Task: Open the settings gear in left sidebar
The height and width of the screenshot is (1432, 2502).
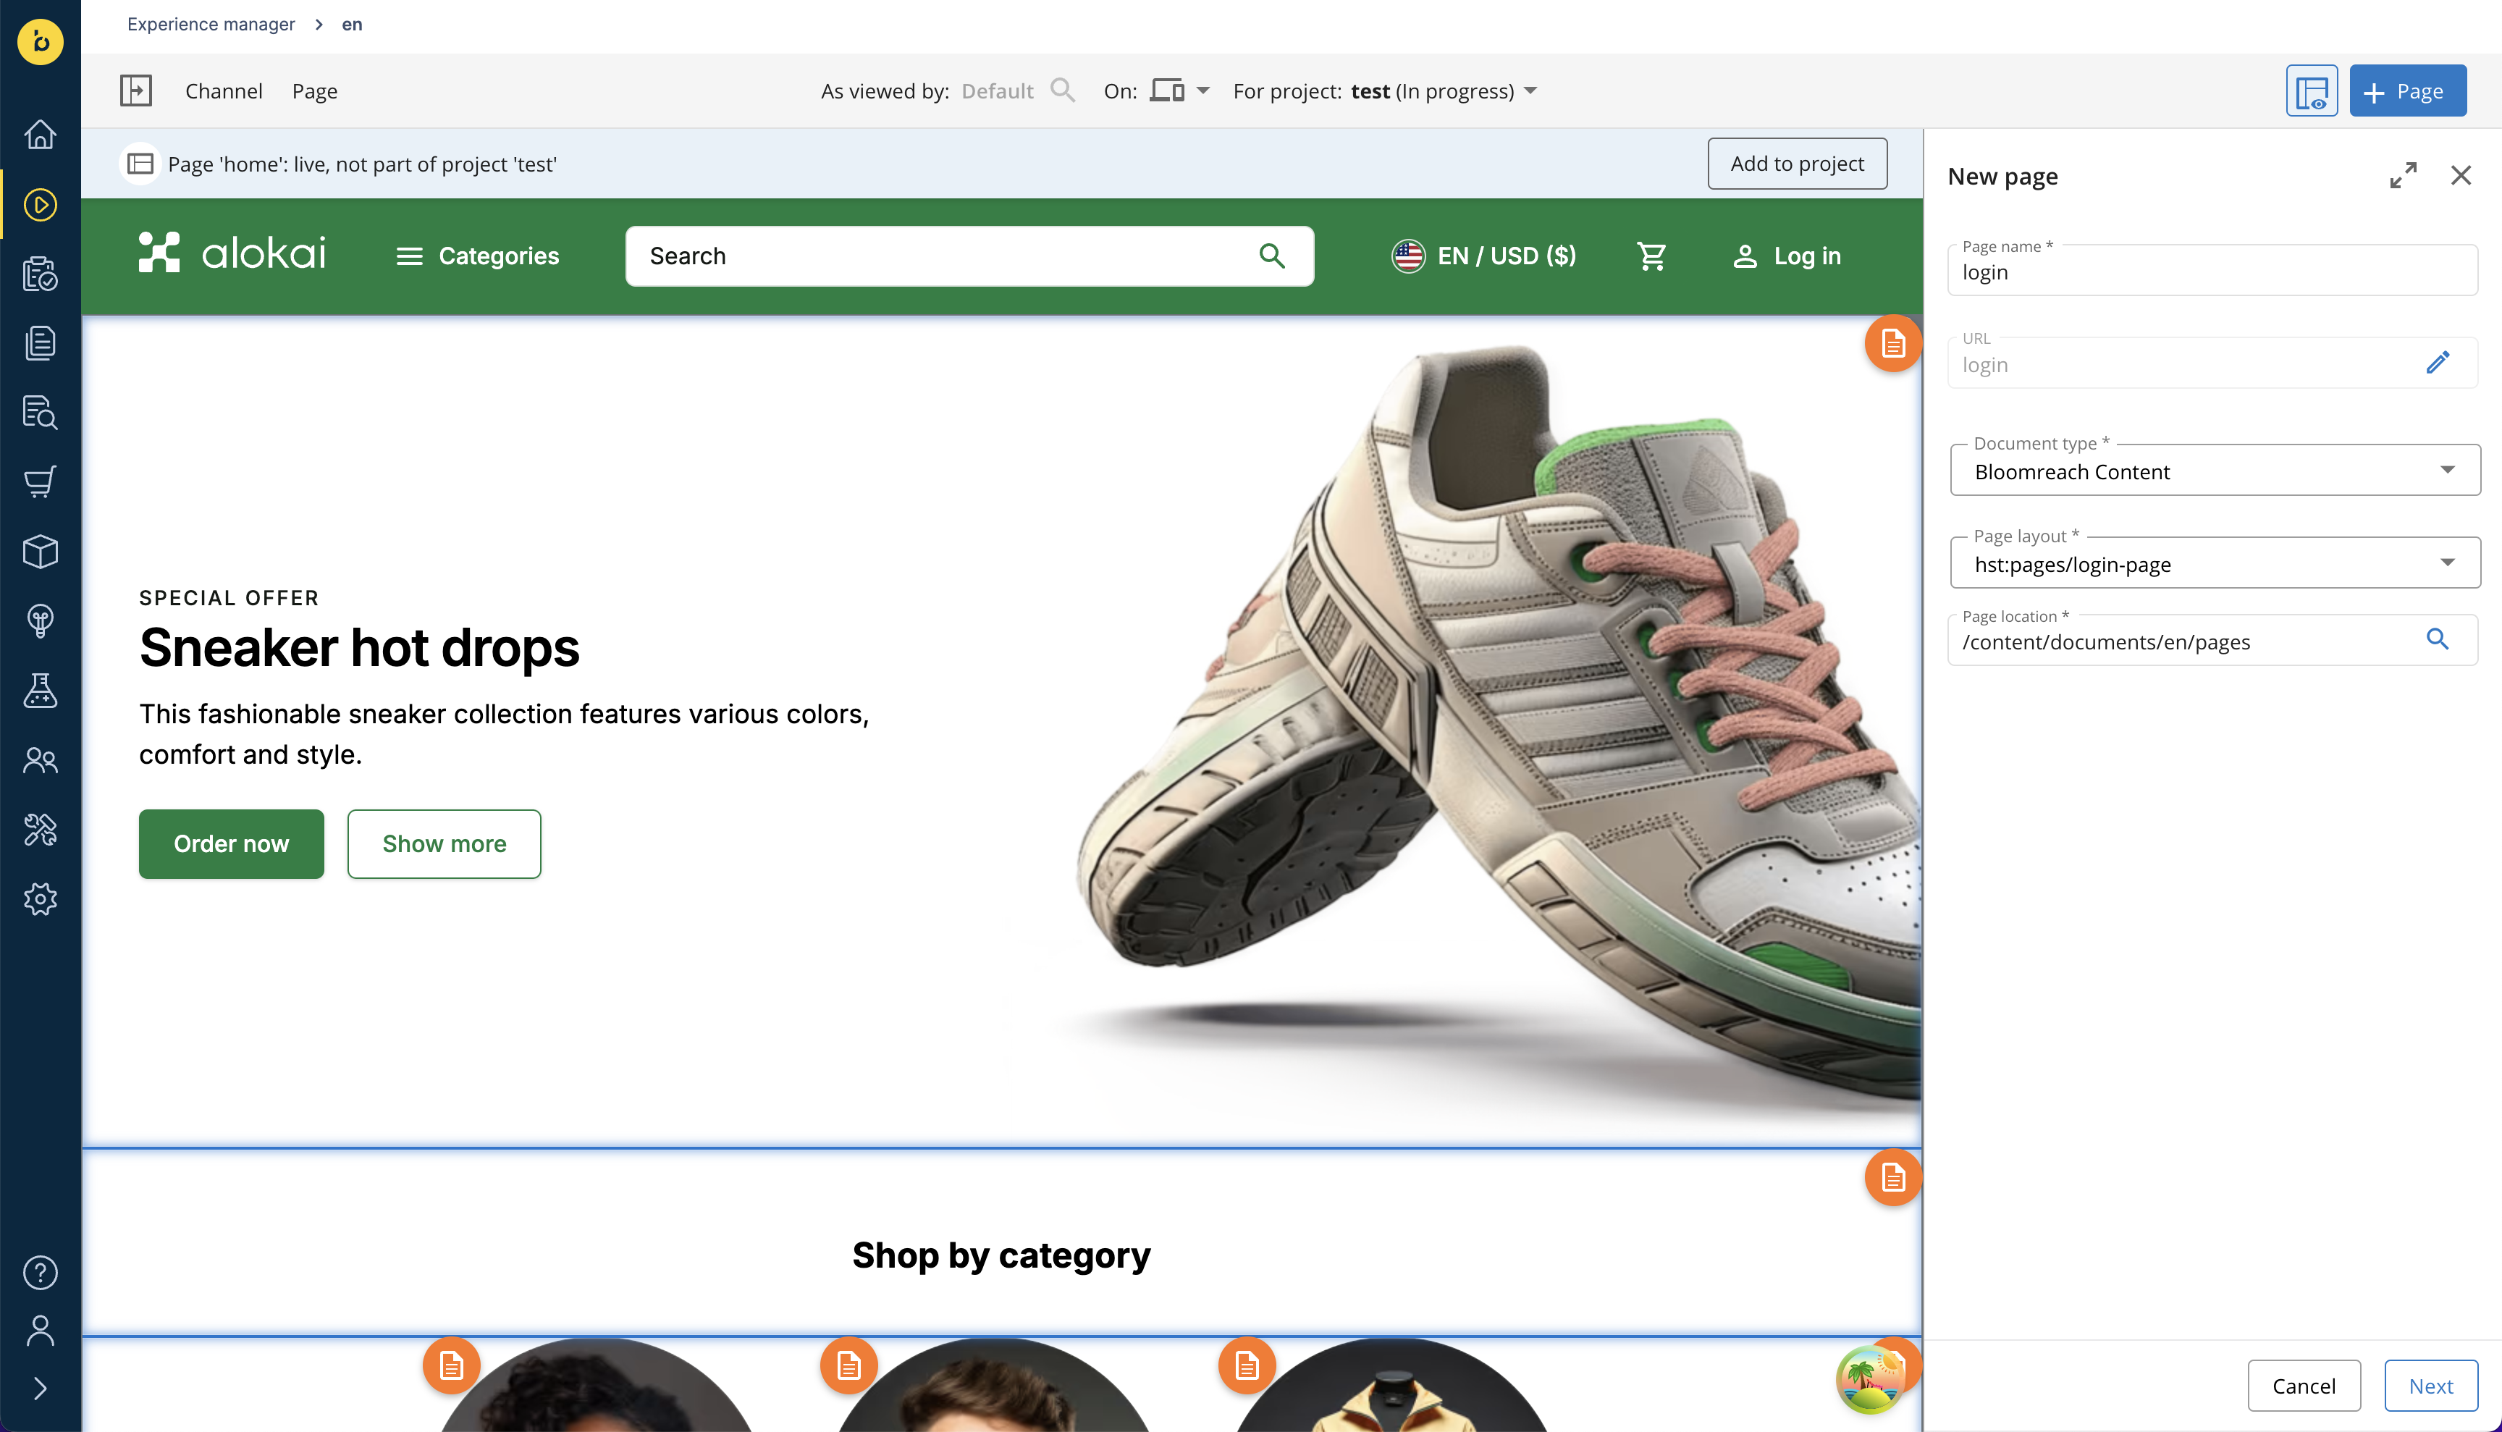Action: 41,899
